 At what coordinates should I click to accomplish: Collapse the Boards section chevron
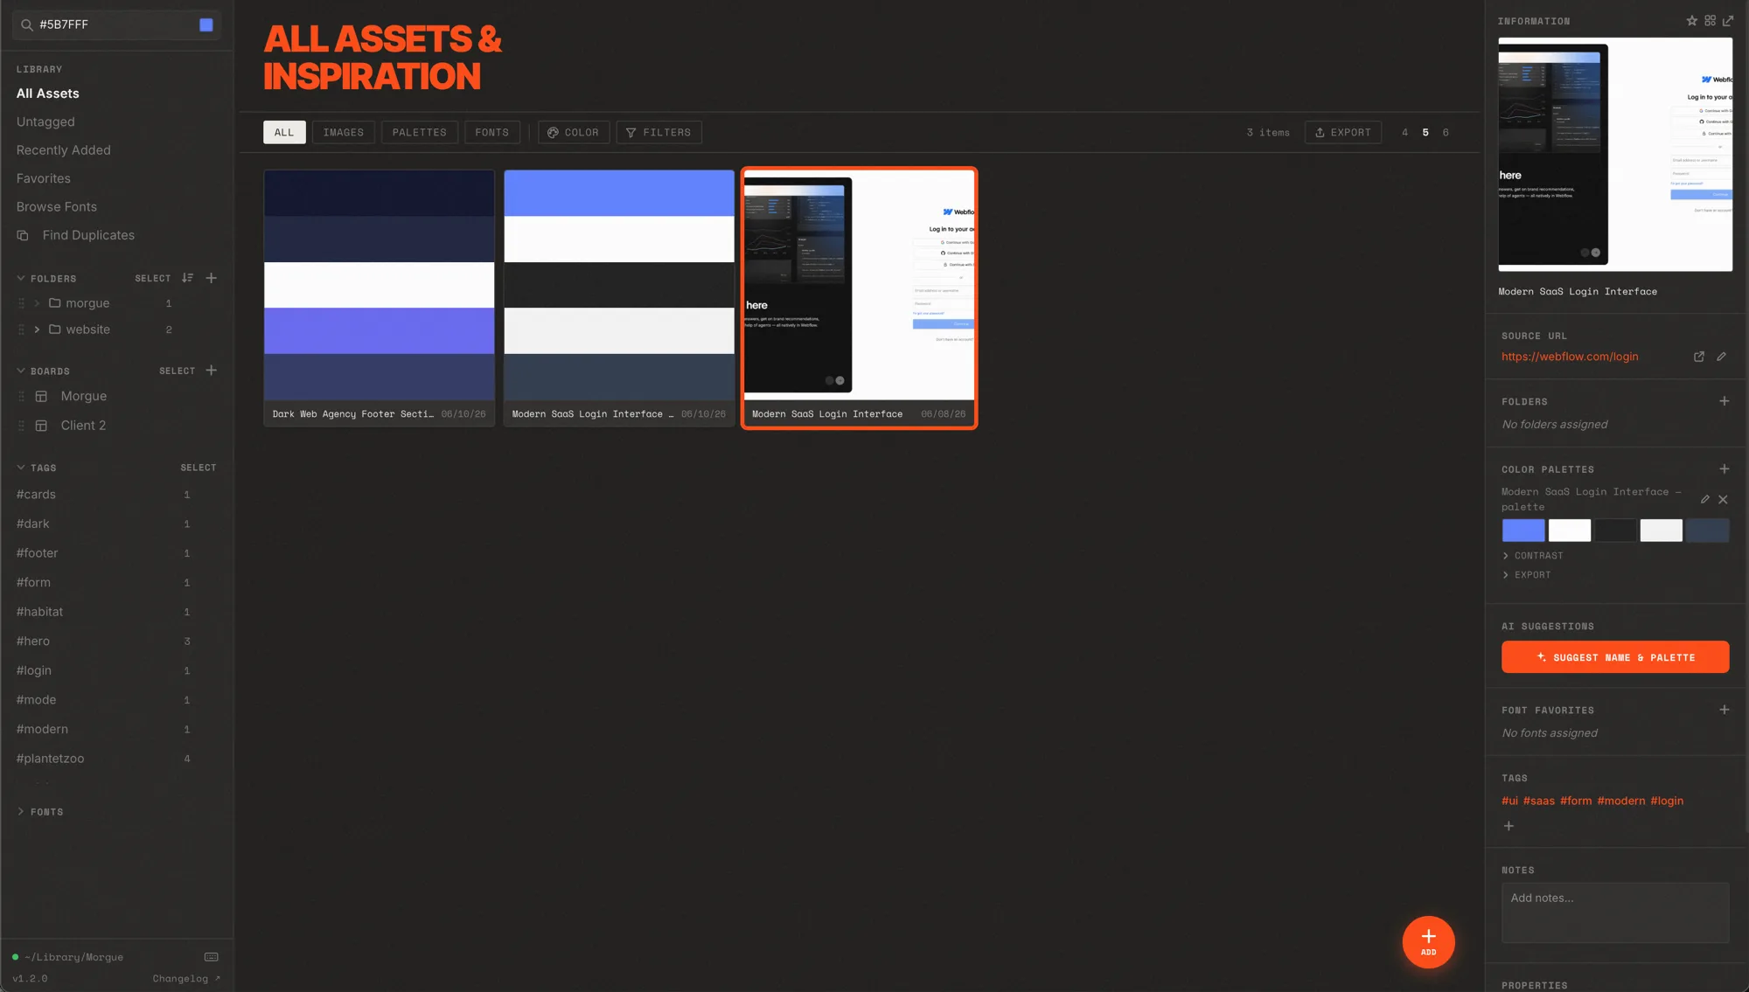(x=21, y=371)
